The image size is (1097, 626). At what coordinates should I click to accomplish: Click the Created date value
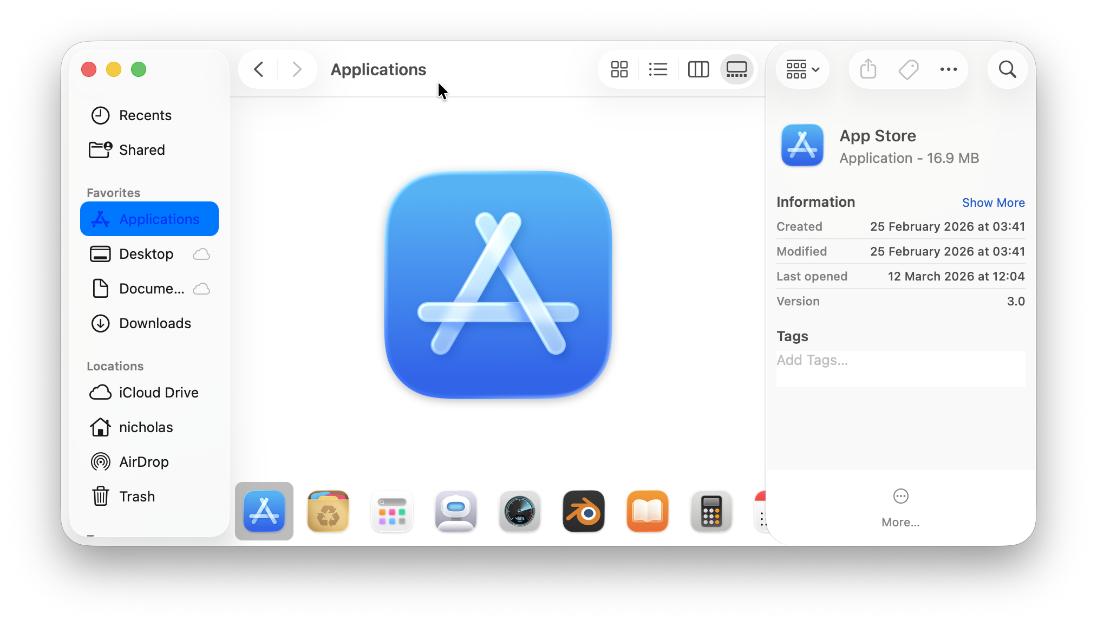point(947,226)
